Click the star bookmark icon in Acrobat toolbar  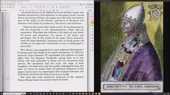point(5,7)
